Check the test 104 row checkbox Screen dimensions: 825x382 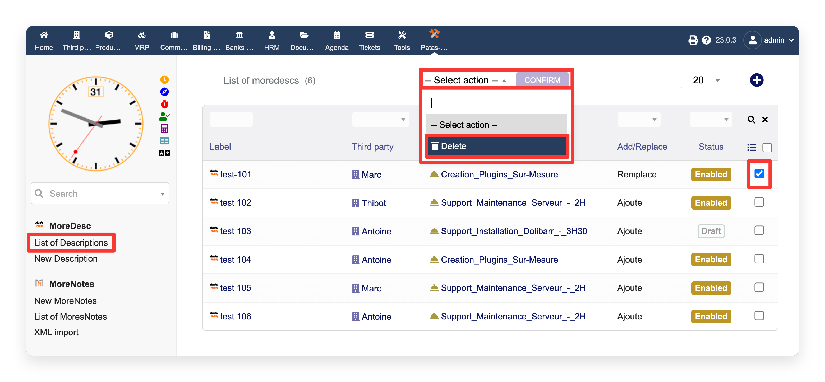click(759, 259)
